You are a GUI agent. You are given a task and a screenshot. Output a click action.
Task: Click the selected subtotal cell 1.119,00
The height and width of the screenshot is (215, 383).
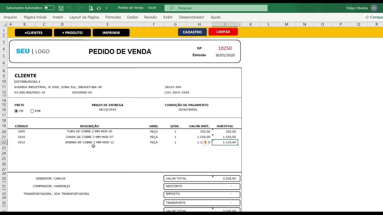click(x=225, y=142)
